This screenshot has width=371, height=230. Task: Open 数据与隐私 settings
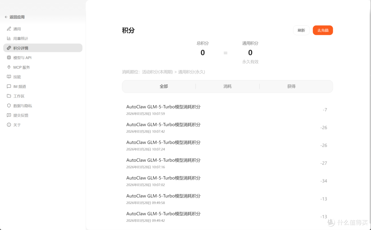43,105
